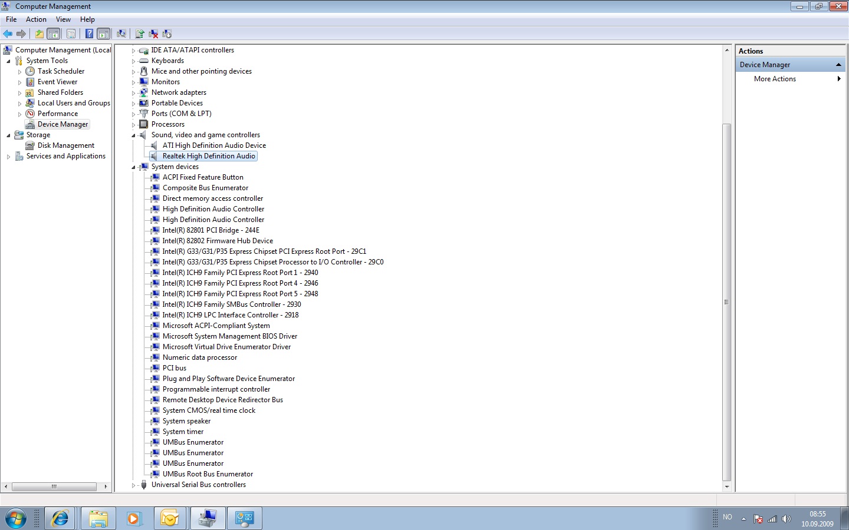Click the Up one level folder icon
The image size is (849, 530).
click(40, 34)
